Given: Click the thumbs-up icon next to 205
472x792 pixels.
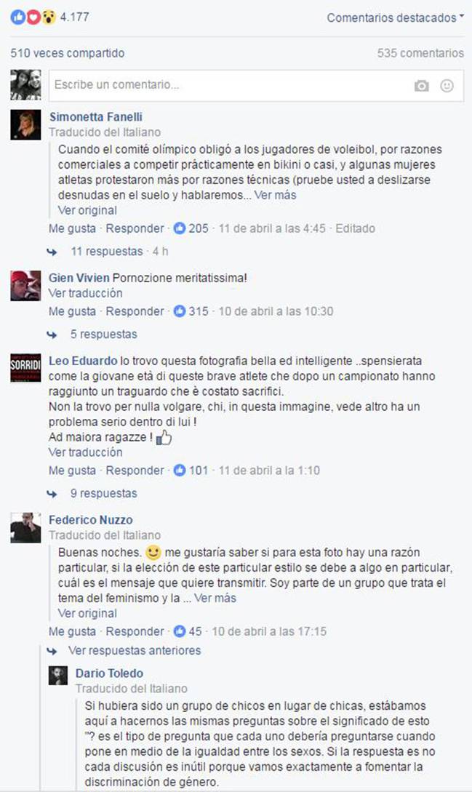Looking at the screenshot, I should [180, 228].
